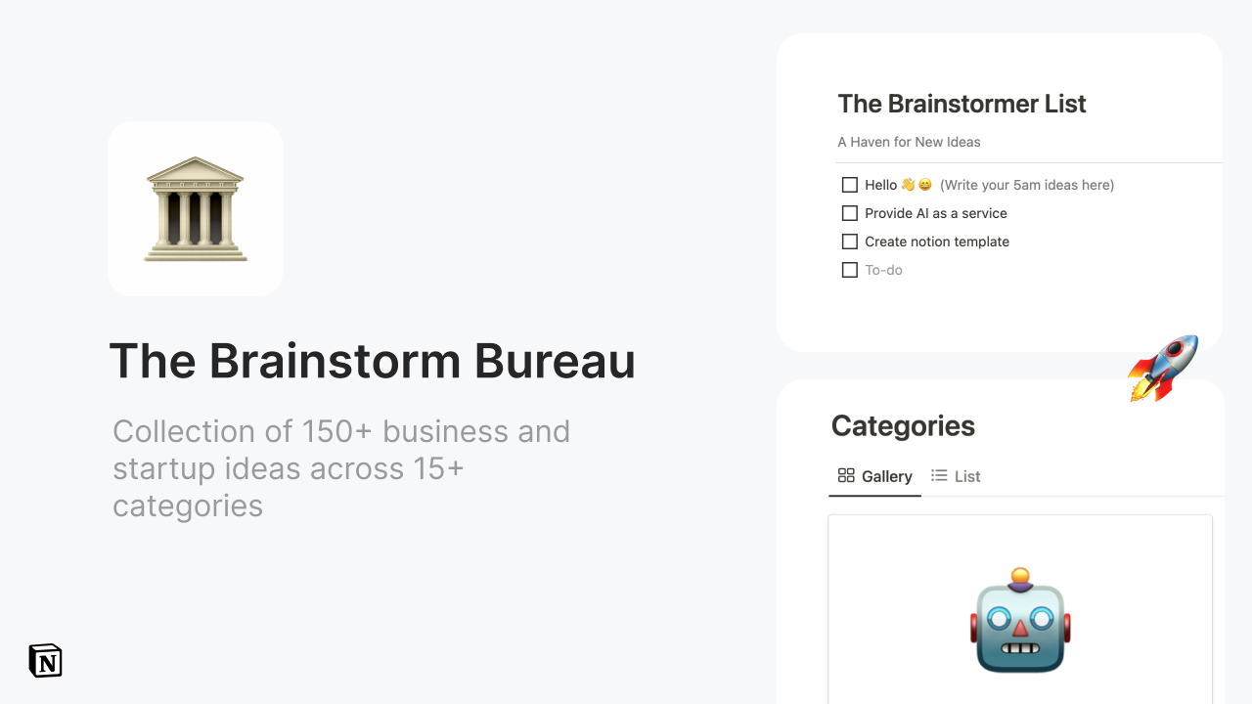
Task: Click the rocket emoji between the cards
Action: click(1163, 369)
